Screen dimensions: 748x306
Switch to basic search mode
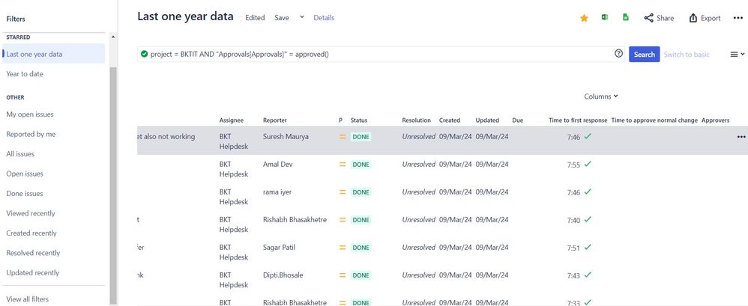(687, 55)
